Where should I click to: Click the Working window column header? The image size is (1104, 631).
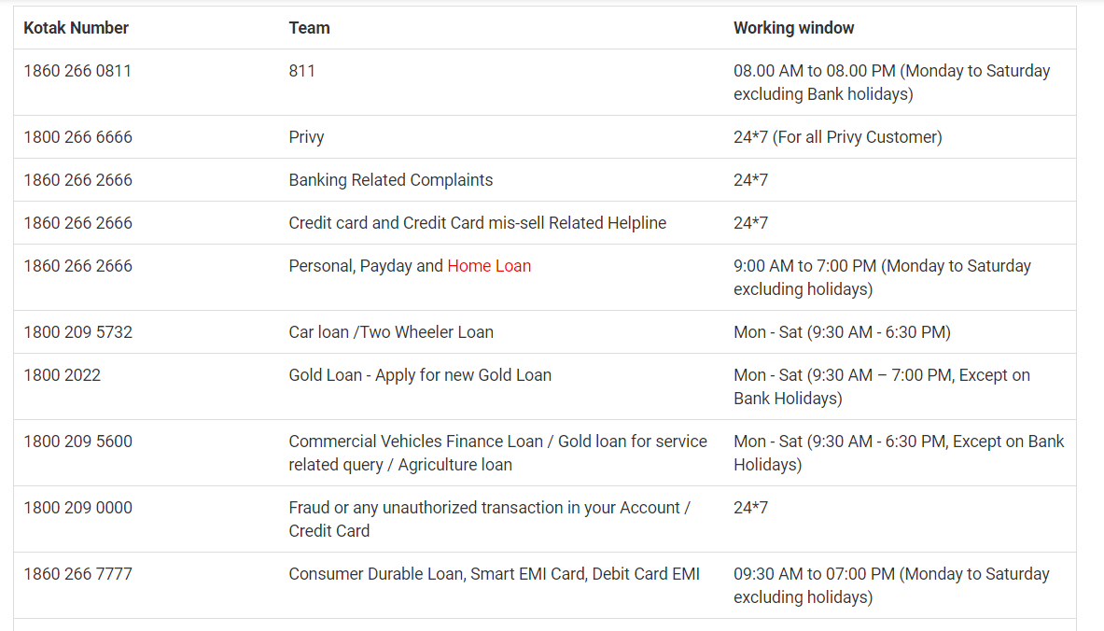coord(793,28)
